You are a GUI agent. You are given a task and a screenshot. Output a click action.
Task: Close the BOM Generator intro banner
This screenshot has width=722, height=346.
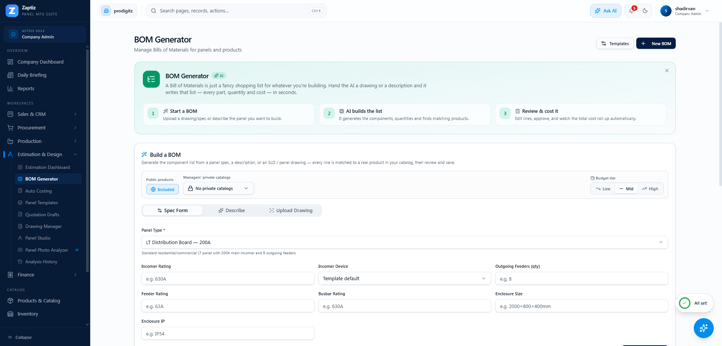point(667,71)
